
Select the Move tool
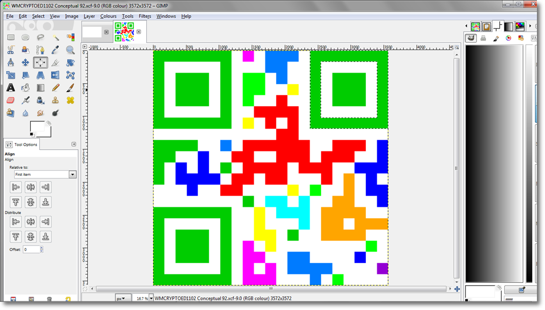(x=25, y=63)
